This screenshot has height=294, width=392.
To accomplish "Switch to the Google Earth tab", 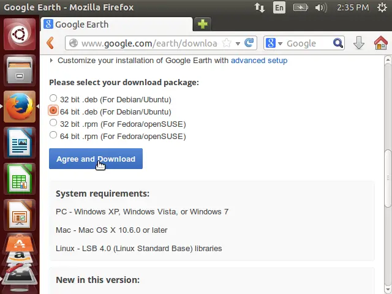I will point(116,24).
